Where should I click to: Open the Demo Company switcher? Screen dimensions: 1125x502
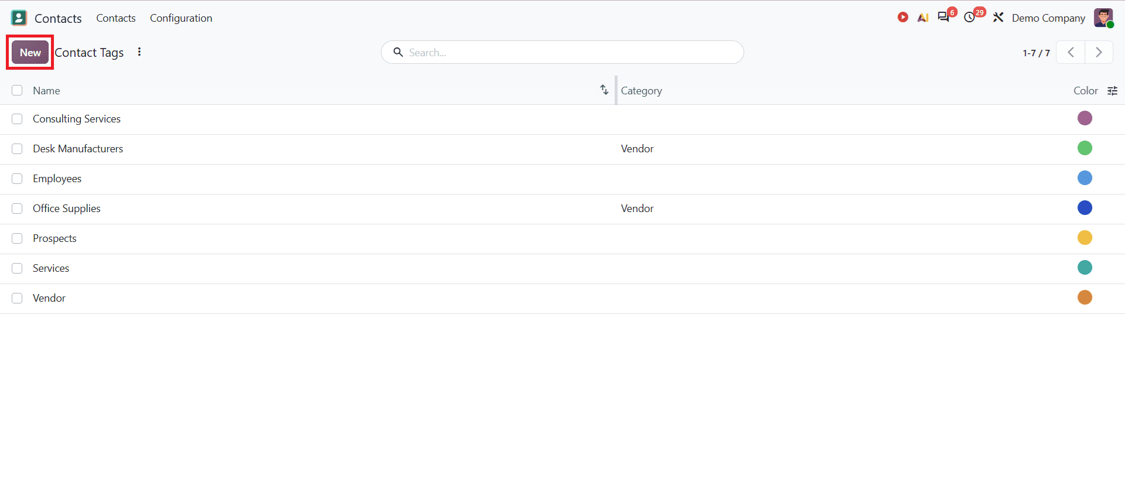1048,18
